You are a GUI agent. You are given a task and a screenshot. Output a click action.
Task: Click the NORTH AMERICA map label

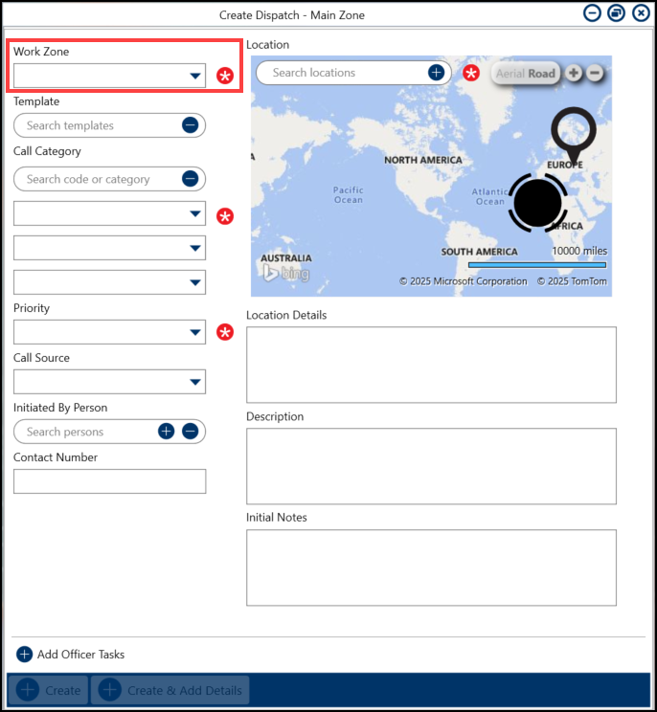tap(423, 160)
